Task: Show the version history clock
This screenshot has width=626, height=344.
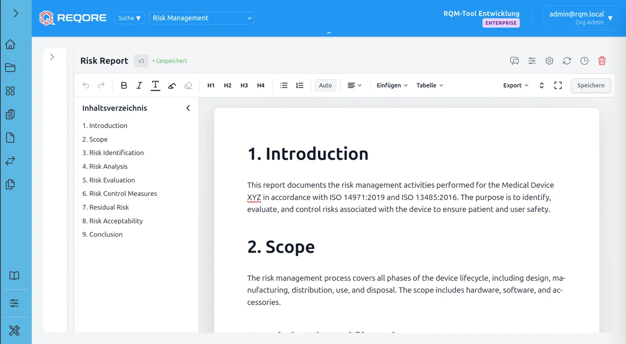Action: pos(584,61)
